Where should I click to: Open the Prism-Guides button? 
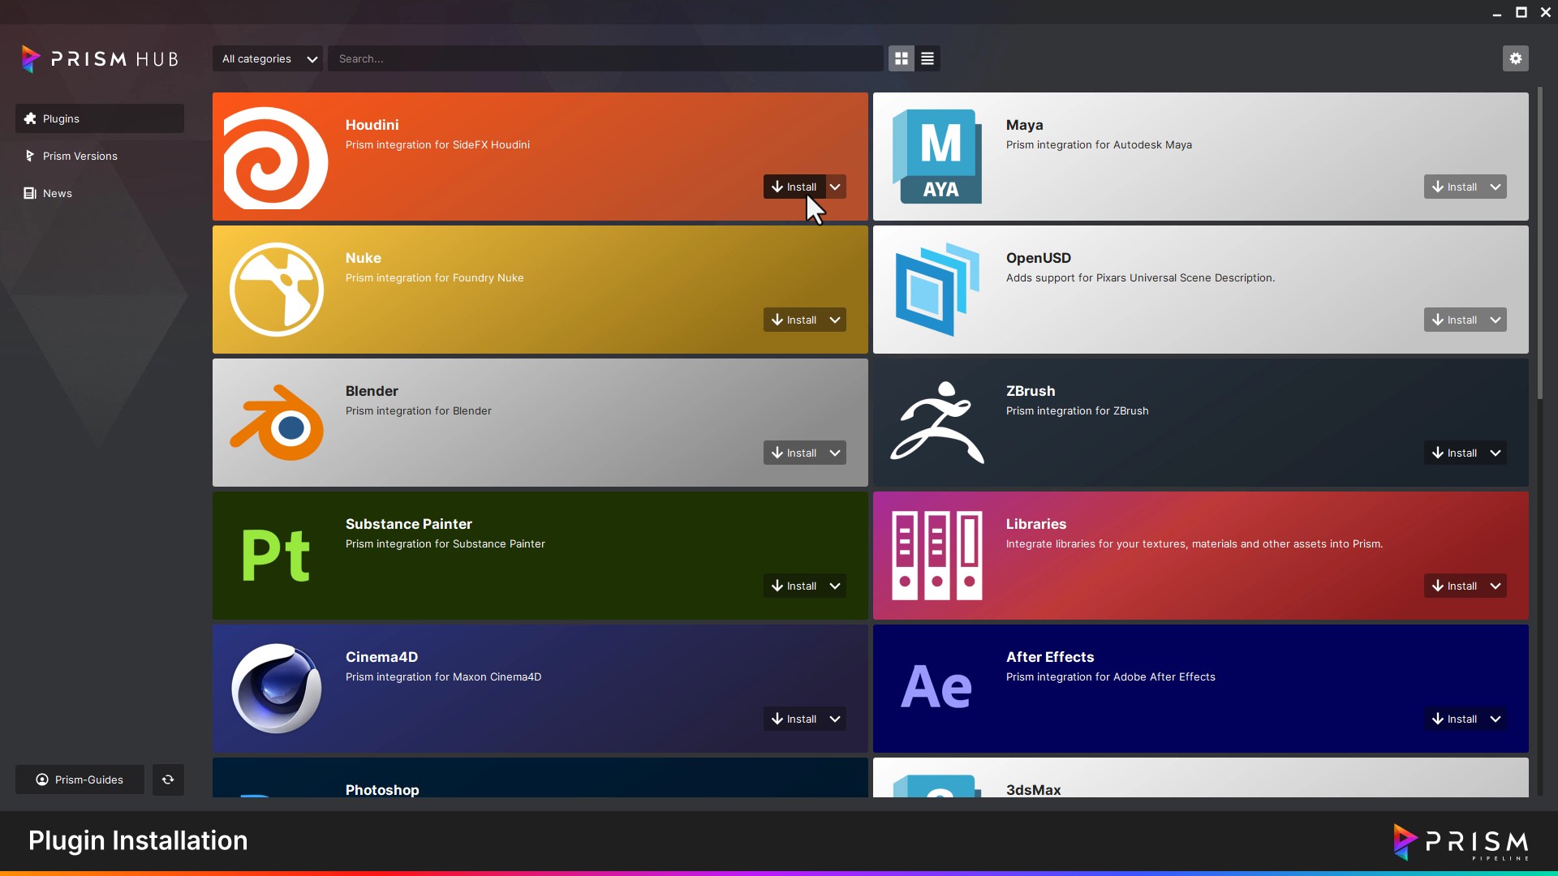(x=80, y=779)
